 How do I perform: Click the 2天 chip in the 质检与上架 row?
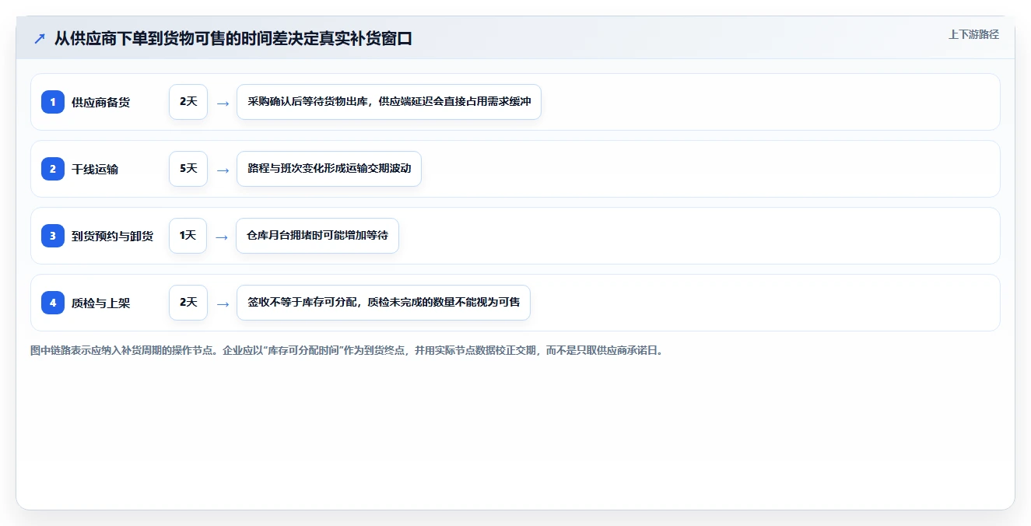(x=188, y=303)
